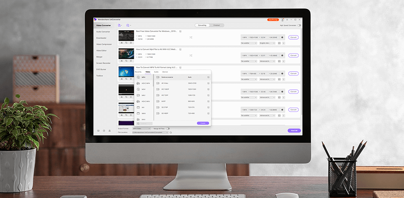
Task: Open the hamburger menu in title bar
Action: click(x=287, y=20)
